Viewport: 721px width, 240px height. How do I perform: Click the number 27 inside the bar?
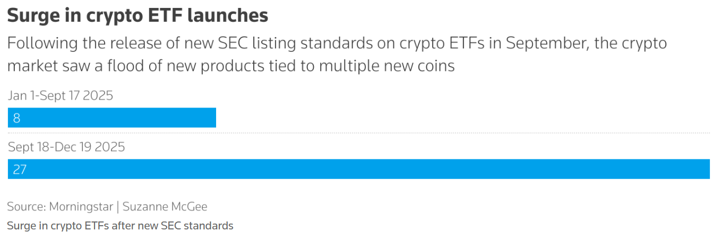click(x=20, y=170)
